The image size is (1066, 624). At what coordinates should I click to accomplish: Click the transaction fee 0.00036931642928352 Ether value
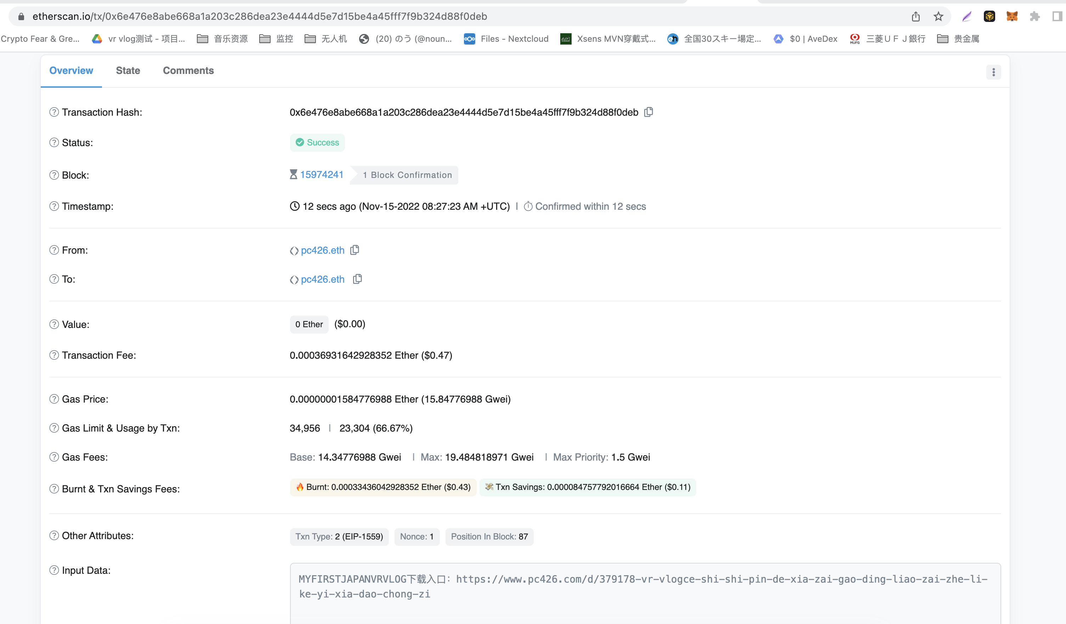point(354,355)
